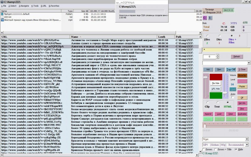Viewport: 251px width, 157px height.
Task: Uncheck the Hide checkbox
Action: click(235, 149)
